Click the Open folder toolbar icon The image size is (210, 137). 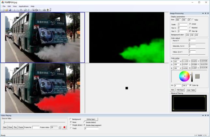click(x=7, y=10)
